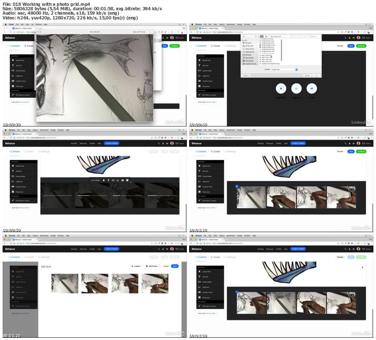Screen dimensions: 376x340
Task: Click Photo Grid in 00:01:10 frame sidebar
Action: (210, 192)
